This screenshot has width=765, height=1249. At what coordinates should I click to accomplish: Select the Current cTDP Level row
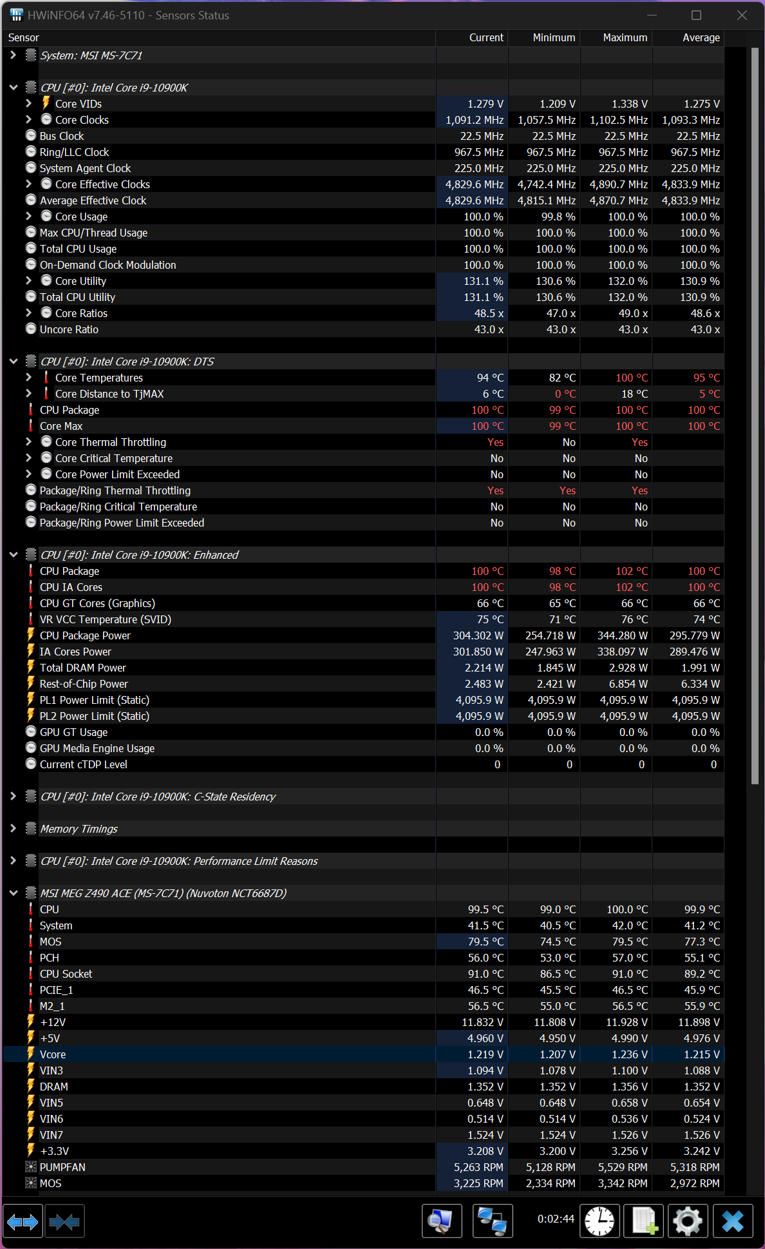point(363,764)
